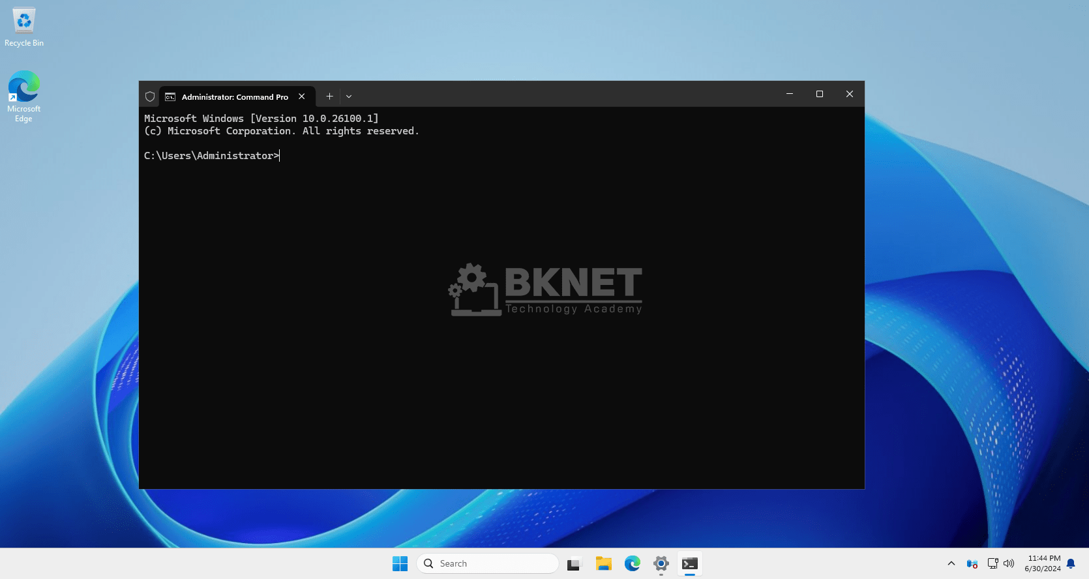Close the Command Prompt tab
The height and width of the screenshot is (579, 1089).
tap(302, 96)
